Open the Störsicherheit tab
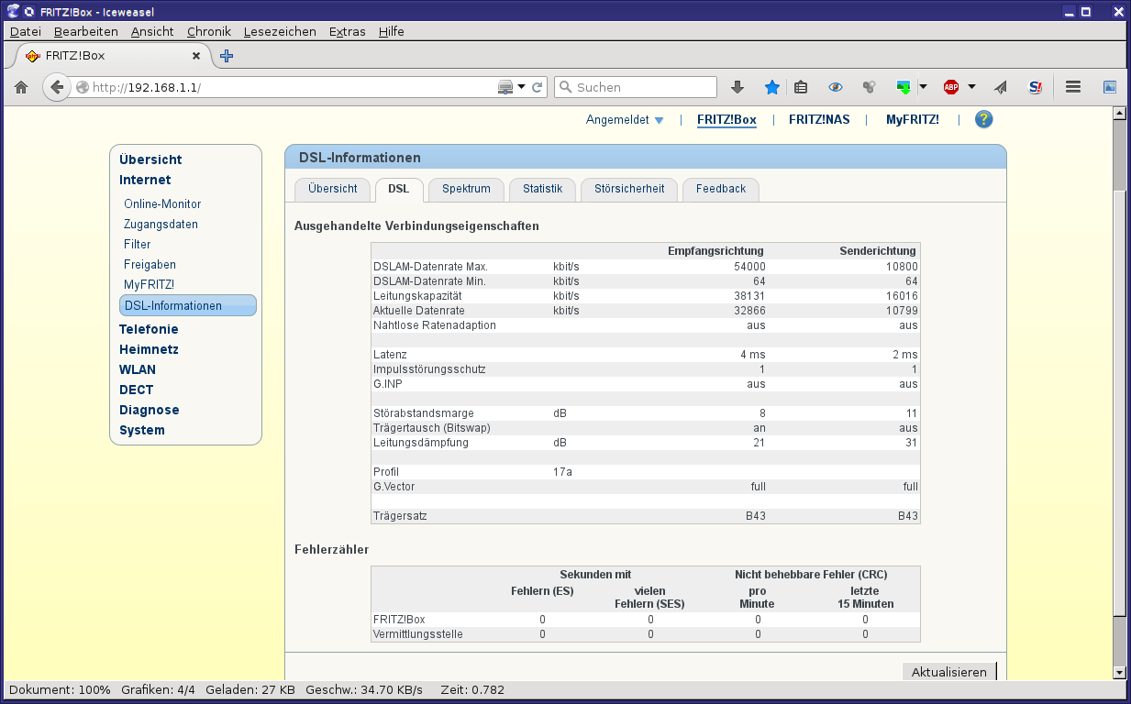The width and height of the screenshot is (1131, 704). click(x=629, y=189)
